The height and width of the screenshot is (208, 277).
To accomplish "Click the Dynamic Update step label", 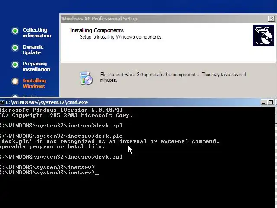I will click(33, 49).
